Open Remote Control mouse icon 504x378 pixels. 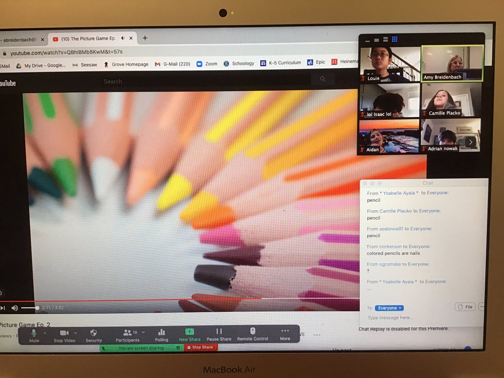[x=252, y=334]
